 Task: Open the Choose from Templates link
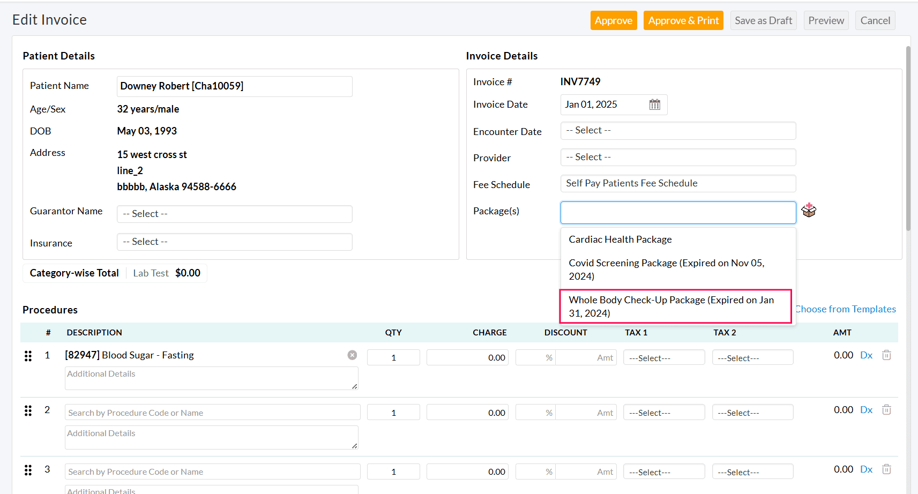click(846, 309)
